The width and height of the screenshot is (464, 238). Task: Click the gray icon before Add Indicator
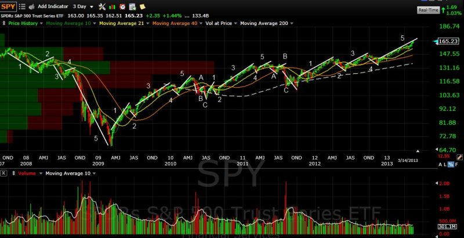click(x=32, y=6)
